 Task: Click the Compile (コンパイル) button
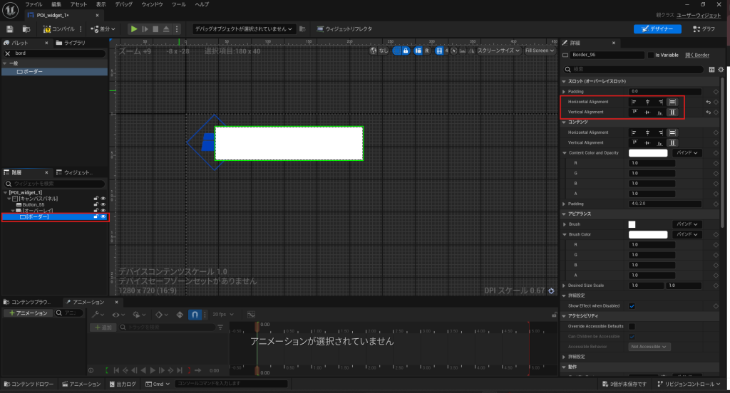tap(60, 29)
